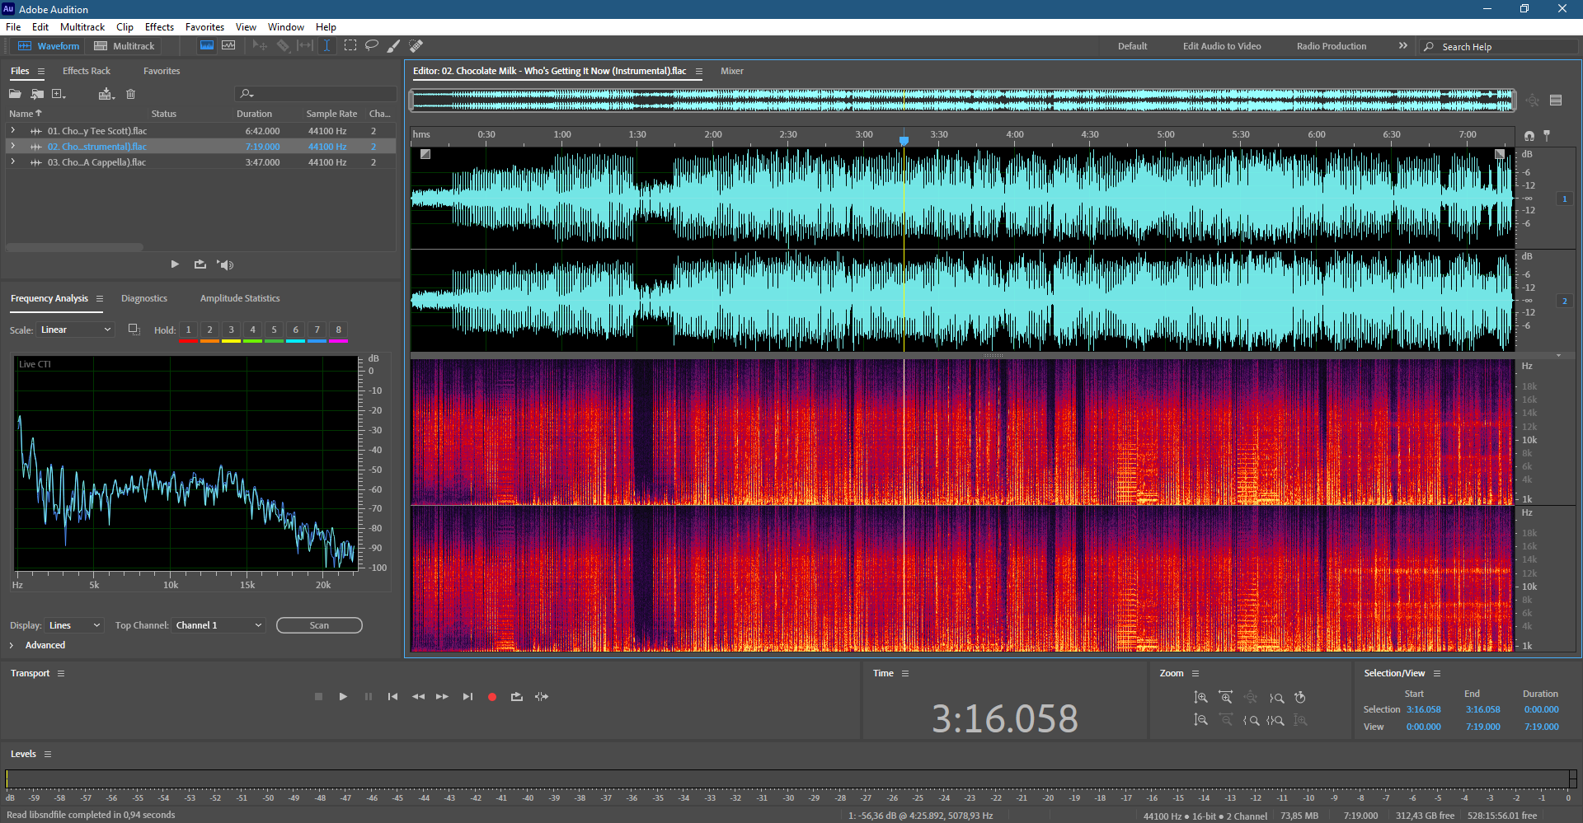Switch to Waveform editor view
This screenshot has height=823, width=1583.
click(x=49, y=46)
